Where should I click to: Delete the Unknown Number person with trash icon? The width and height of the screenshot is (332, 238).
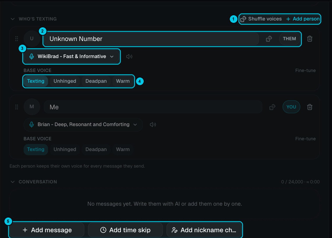(310, 39)
